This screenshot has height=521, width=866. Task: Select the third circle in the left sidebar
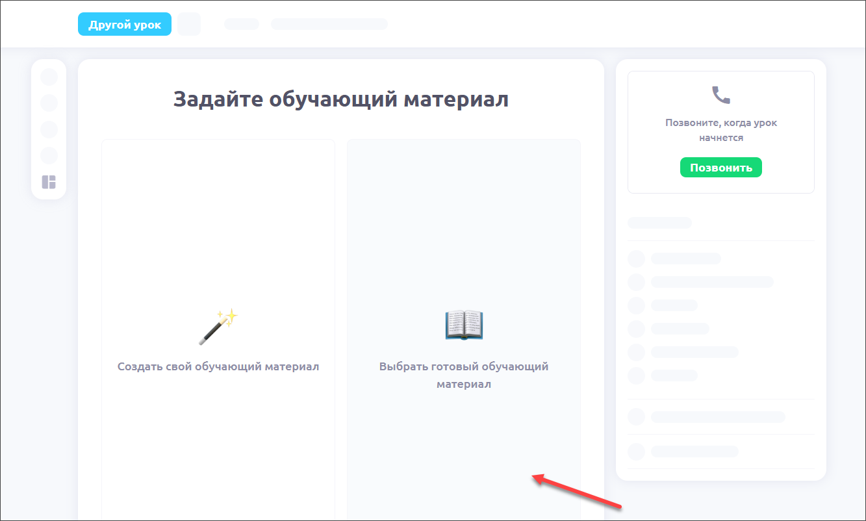click(x=49, y=129)
